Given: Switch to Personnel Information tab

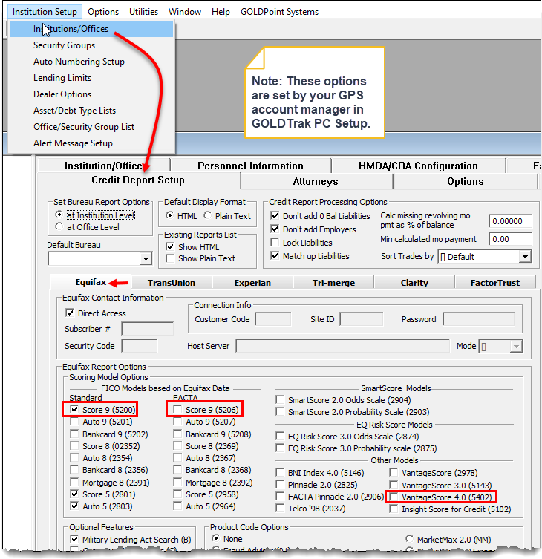Looking at the screenshot, I should (x=250, y=166).
